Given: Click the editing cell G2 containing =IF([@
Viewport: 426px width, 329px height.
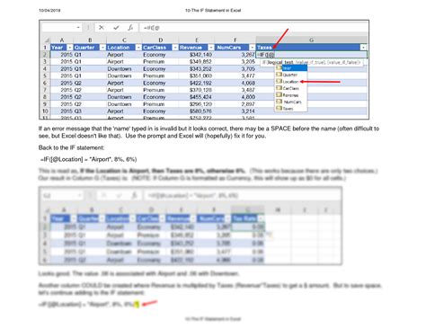Looking at the screenshot, I should [312, 55].
